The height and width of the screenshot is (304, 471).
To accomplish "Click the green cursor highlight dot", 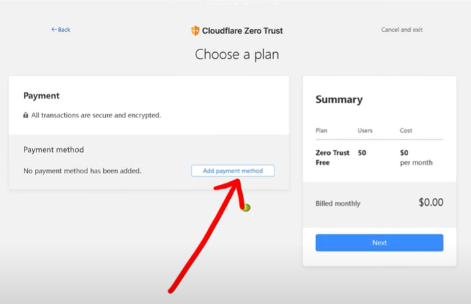I will click(x=246, y=208).
